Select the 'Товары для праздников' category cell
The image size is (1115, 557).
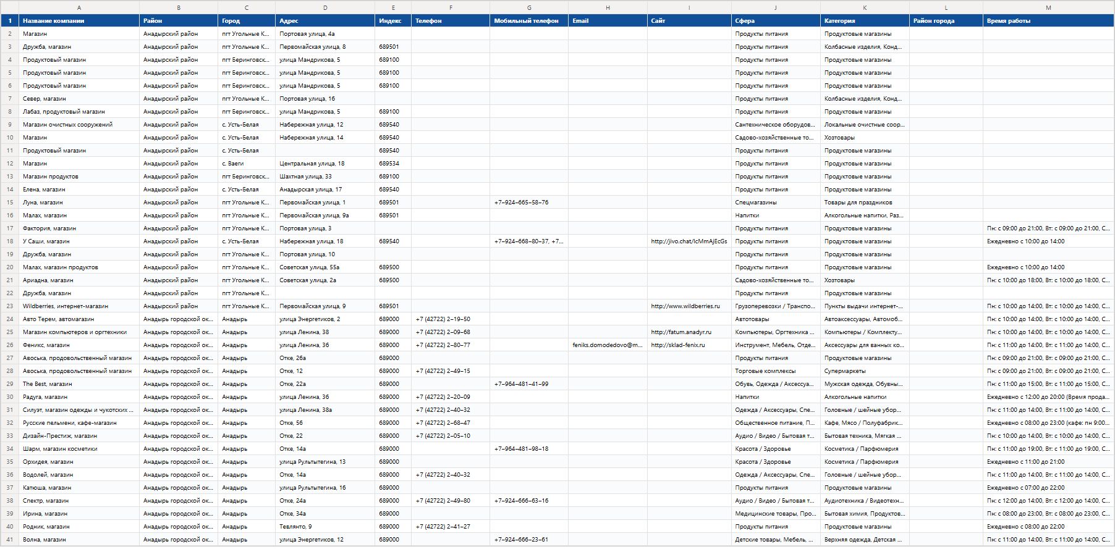coord(865,203)
